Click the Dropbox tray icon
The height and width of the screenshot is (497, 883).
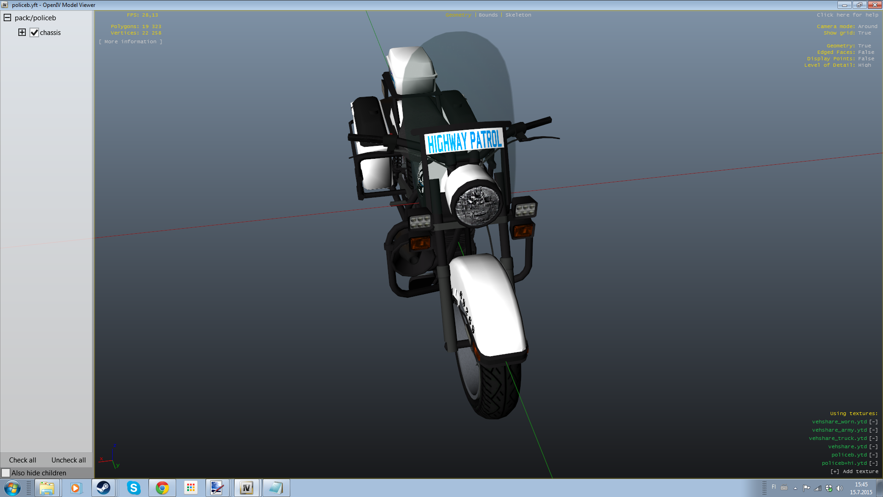click(x=829, y=488)
